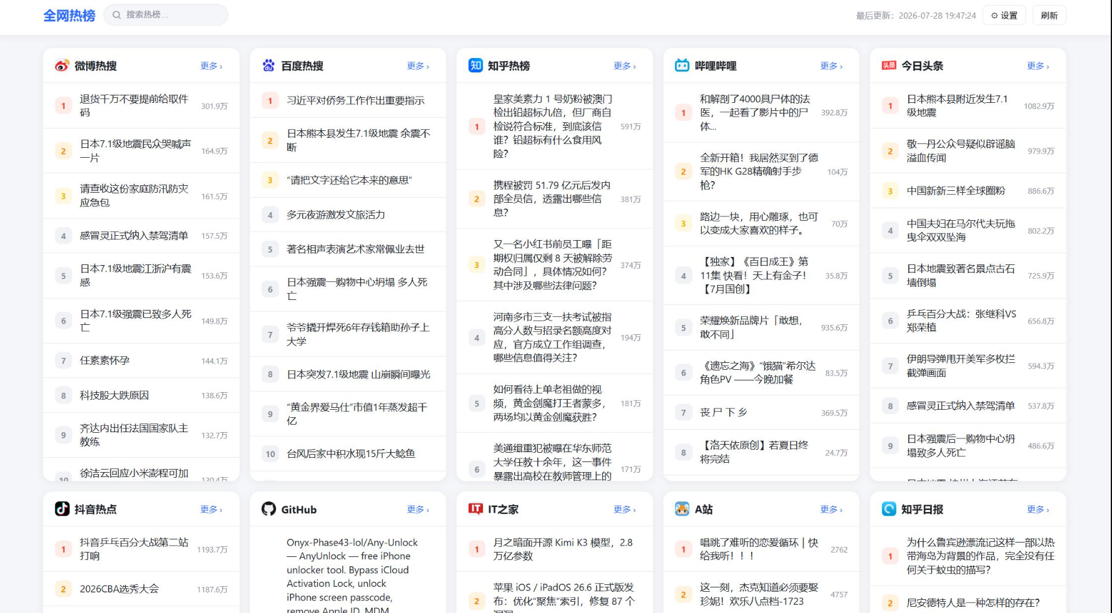Open 退货千万不要提前给取件码 Weibo item
Viewport: 1112px width, 613px height.
click(141, 106)
